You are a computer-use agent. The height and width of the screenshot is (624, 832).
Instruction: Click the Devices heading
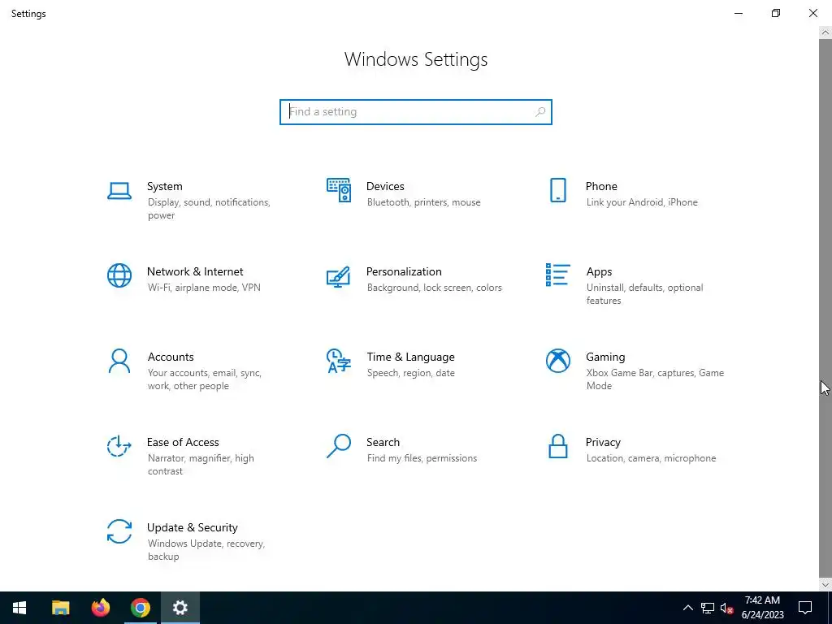385,186
